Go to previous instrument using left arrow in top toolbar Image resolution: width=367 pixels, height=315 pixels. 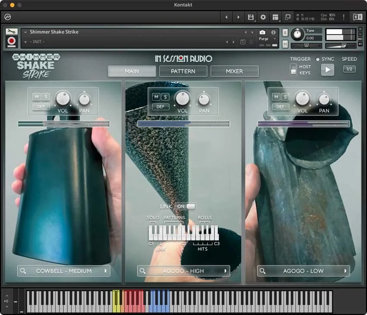click(x=226, y=17)
